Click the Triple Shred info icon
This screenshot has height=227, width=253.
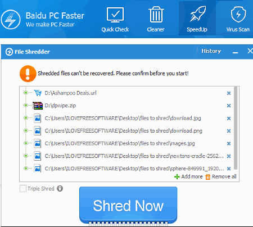click(x=60, y=188)
